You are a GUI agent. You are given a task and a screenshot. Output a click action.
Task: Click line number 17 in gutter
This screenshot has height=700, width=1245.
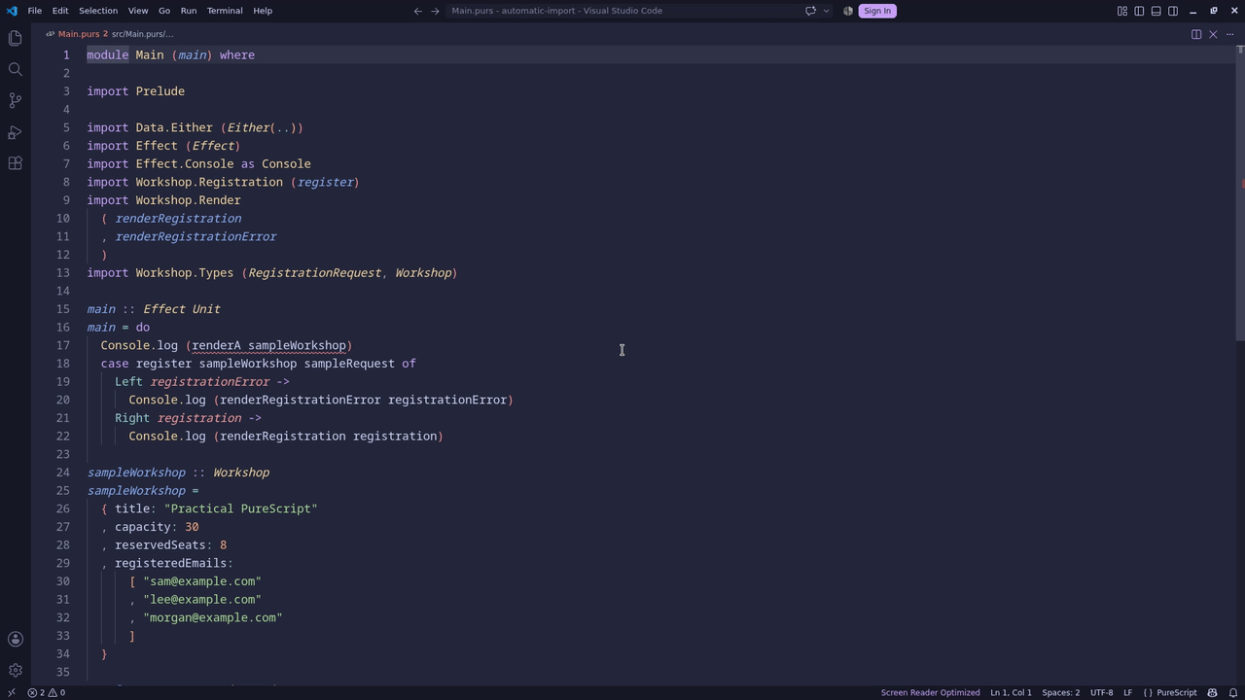click(x=62, y=345)
